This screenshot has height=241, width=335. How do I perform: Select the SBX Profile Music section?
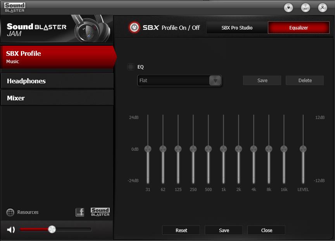57,57
